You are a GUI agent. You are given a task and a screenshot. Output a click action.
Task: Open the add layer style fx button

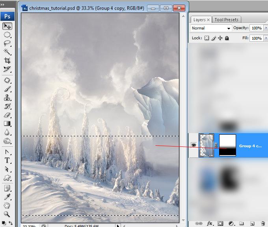tap(210, 223)
